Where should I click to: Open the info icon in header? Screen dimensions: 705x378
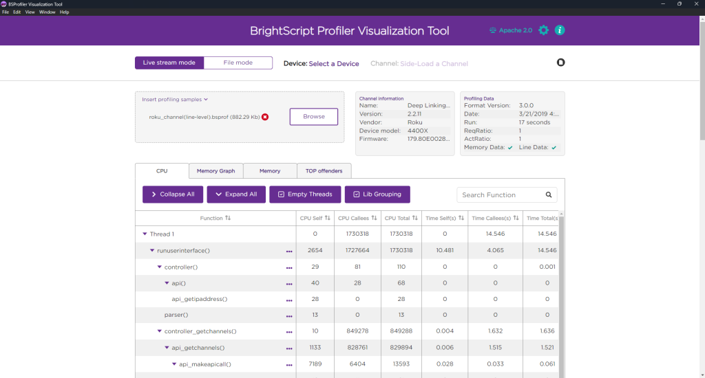coord(560,30)
